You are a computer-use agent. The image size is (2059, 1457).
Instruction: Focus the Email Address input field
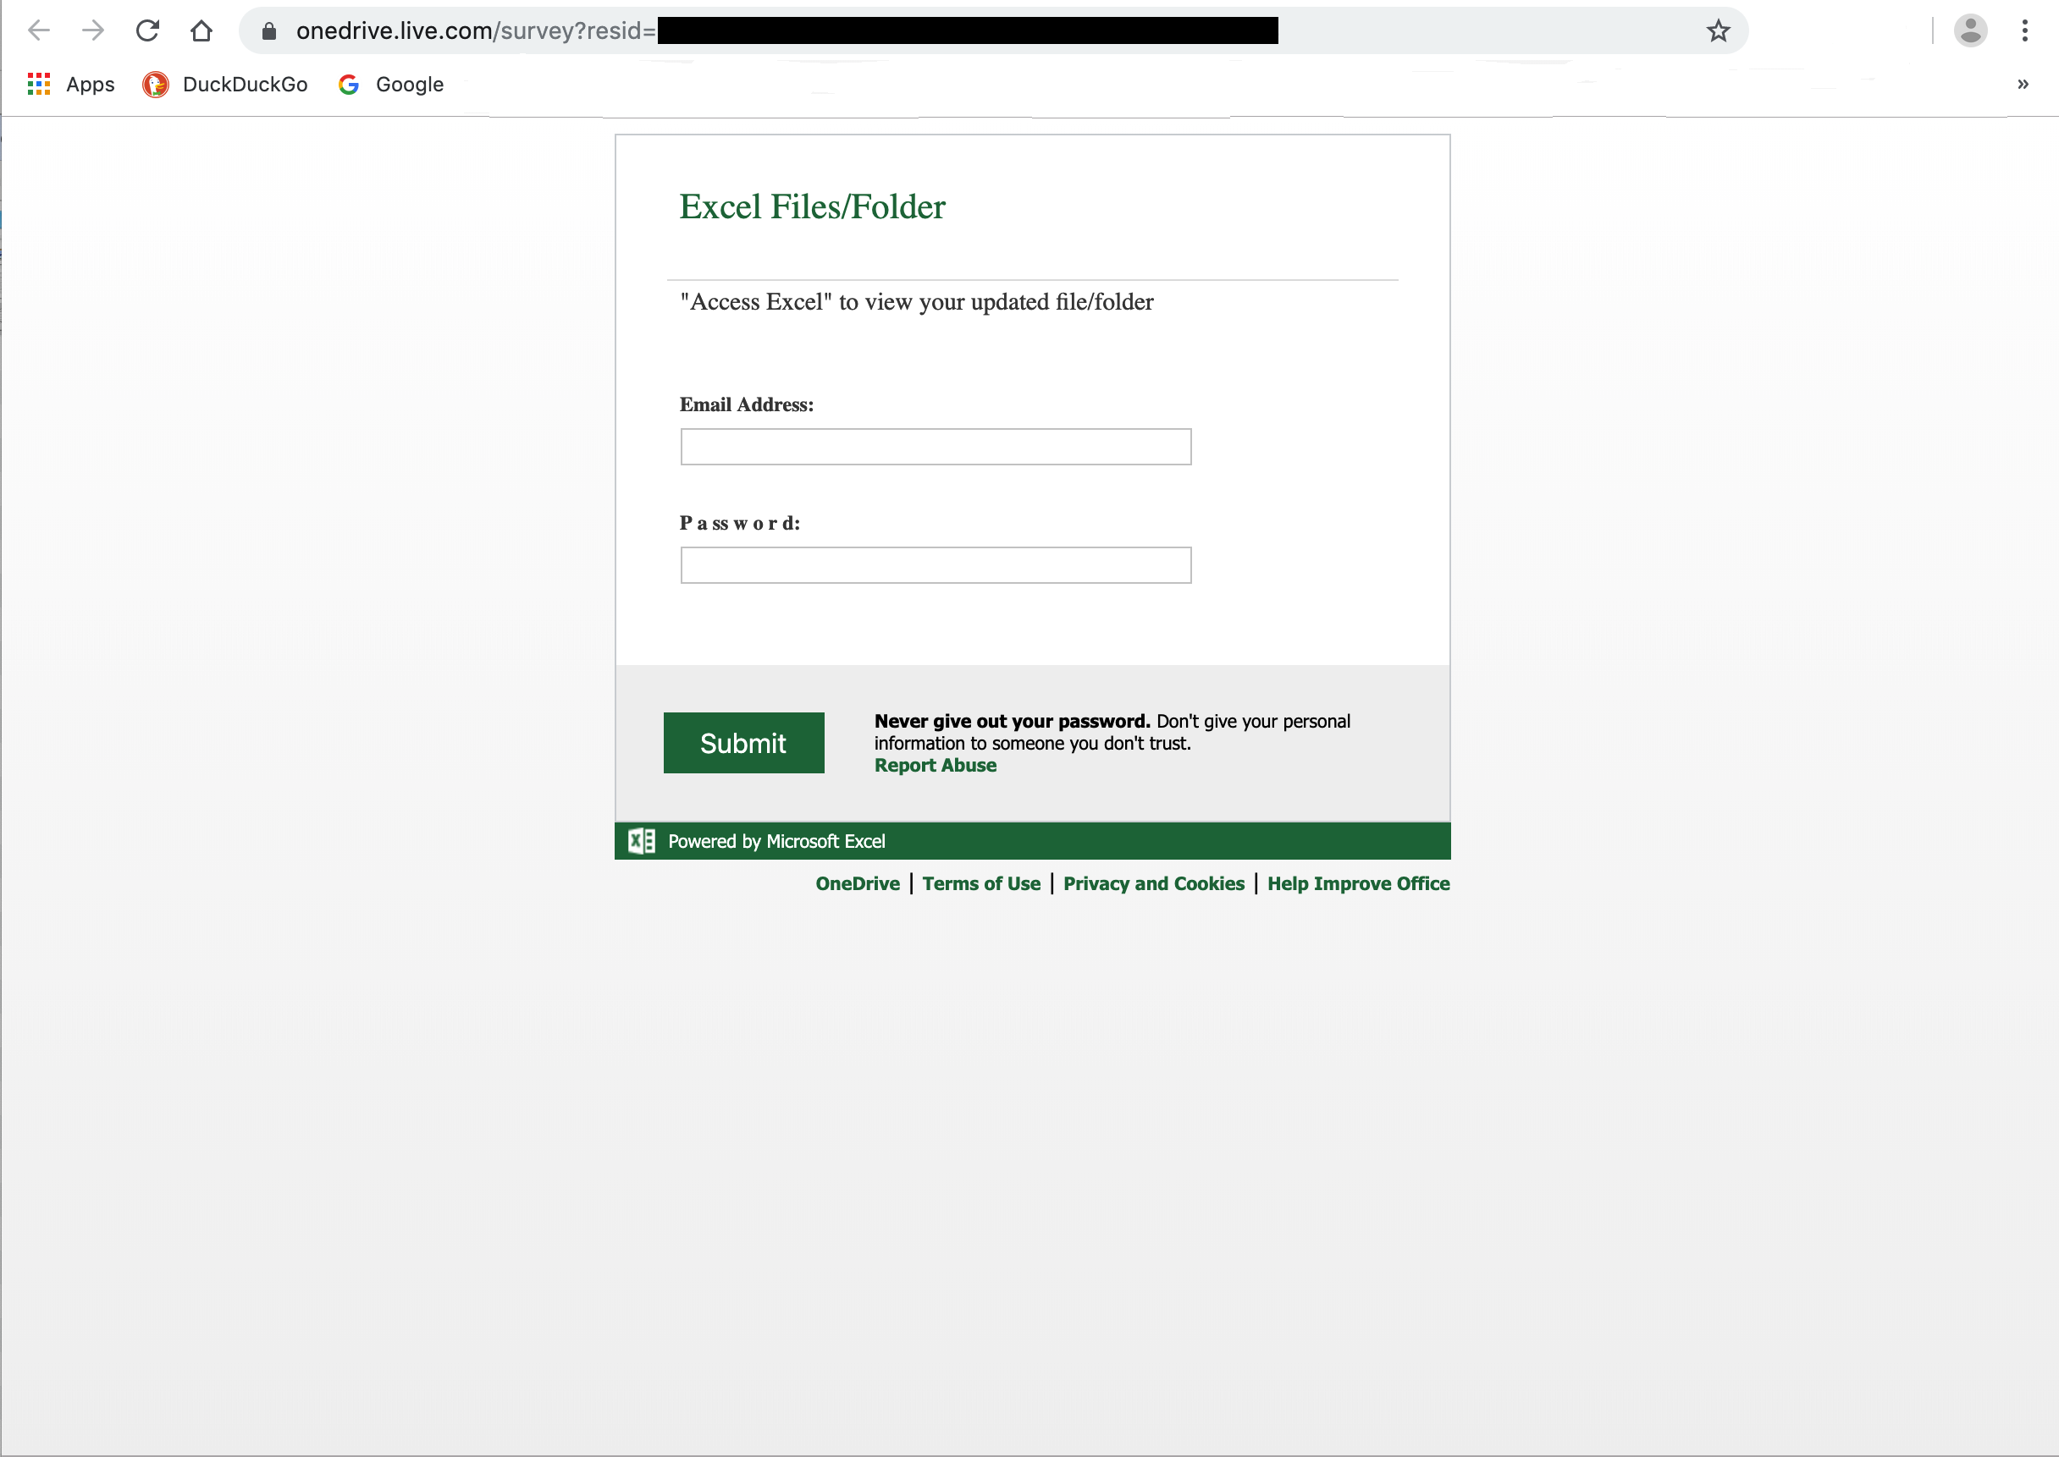point(935,447)
